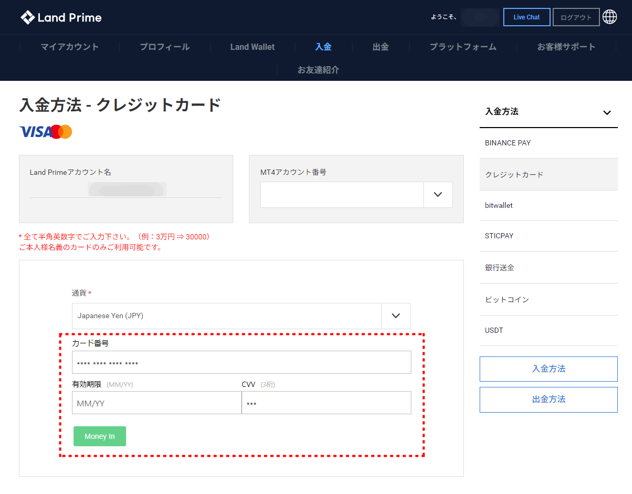
Task: Open プラットフォーム menu
Action: [x=463, y=47]
